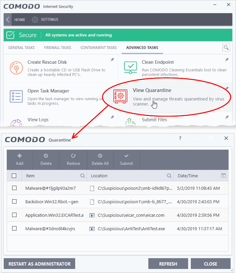Open the Item column search filter

click(x=83, y=176)
